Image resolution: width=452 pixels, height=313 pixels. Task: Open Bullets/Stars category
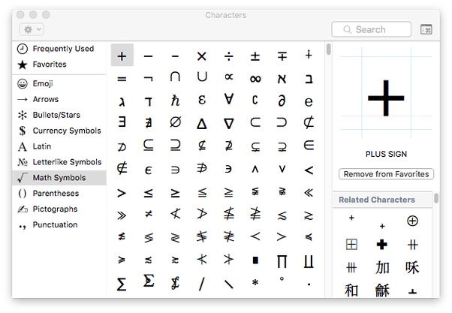(x=59, y=115)
